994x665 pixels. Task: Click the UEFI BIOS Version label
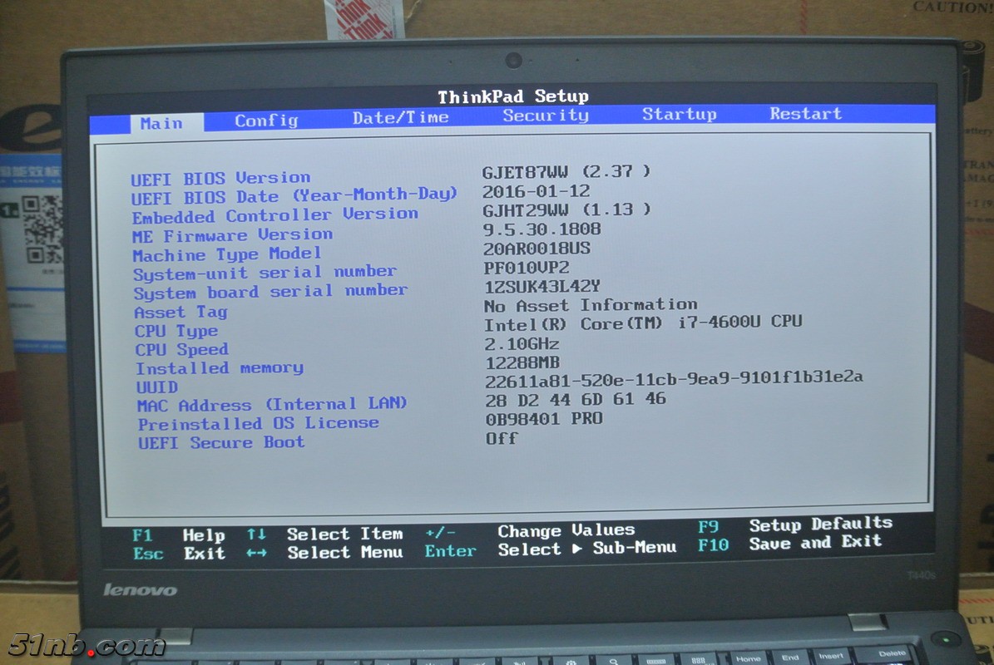[220, 179]
